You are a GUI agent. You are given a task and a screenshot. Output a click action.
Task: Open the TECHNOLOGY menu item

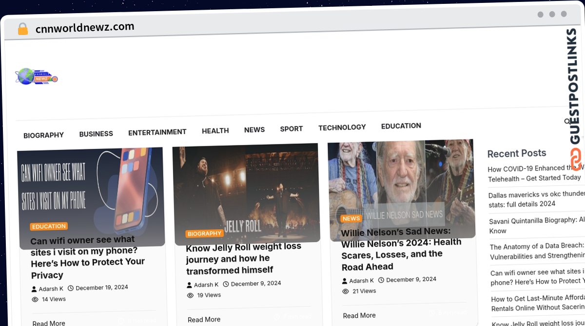[342, 127]
